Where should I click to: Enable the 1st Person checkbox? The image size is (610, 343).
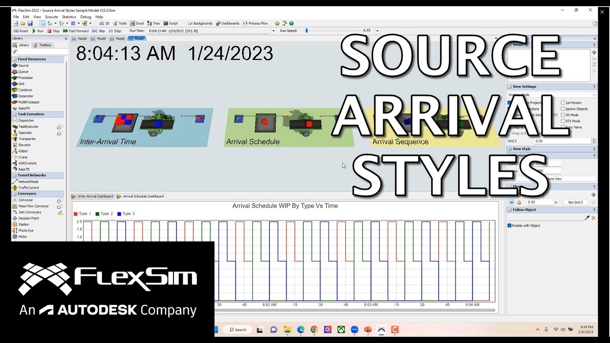click(563, 103)
